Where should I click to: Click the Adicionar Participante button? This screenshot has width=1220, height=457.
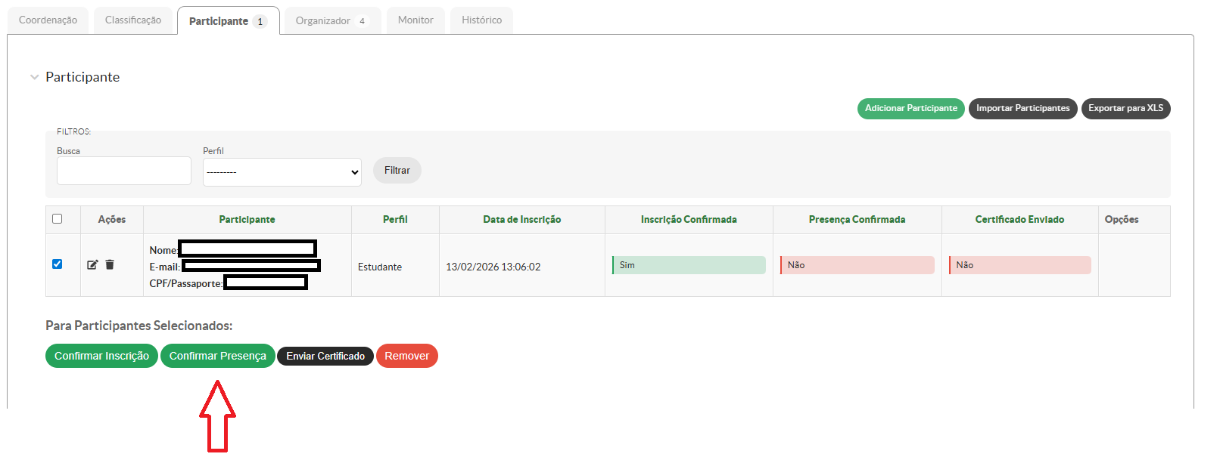pos(910,109)
